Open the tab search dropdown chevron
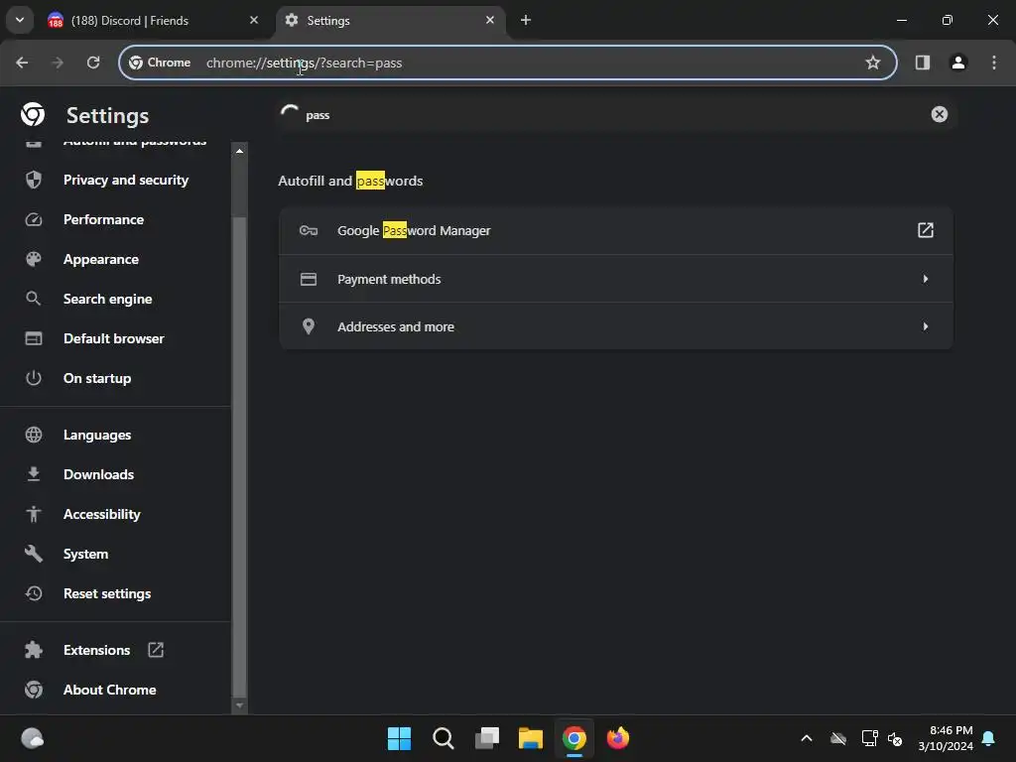 [x=20, y=20]
